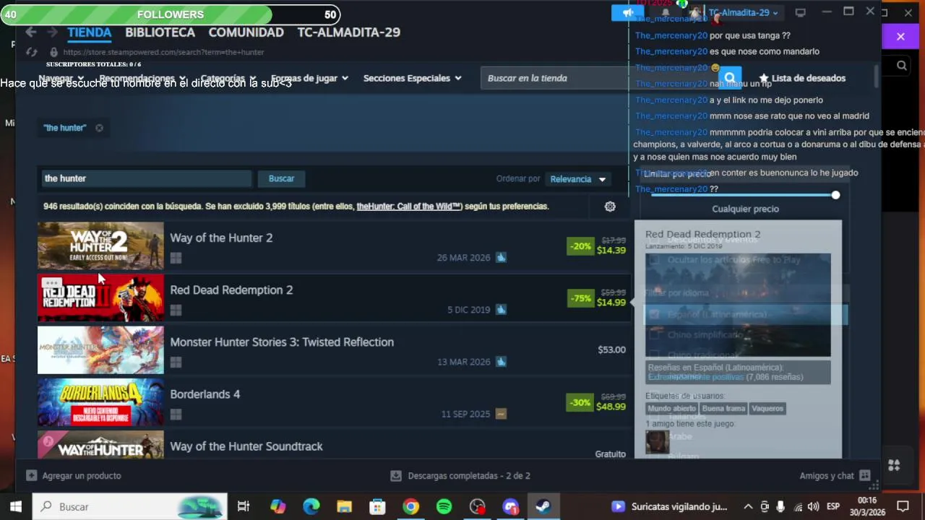Open Lista de deseados
Screen dimensions: 925x520
(x=802, y=78)
